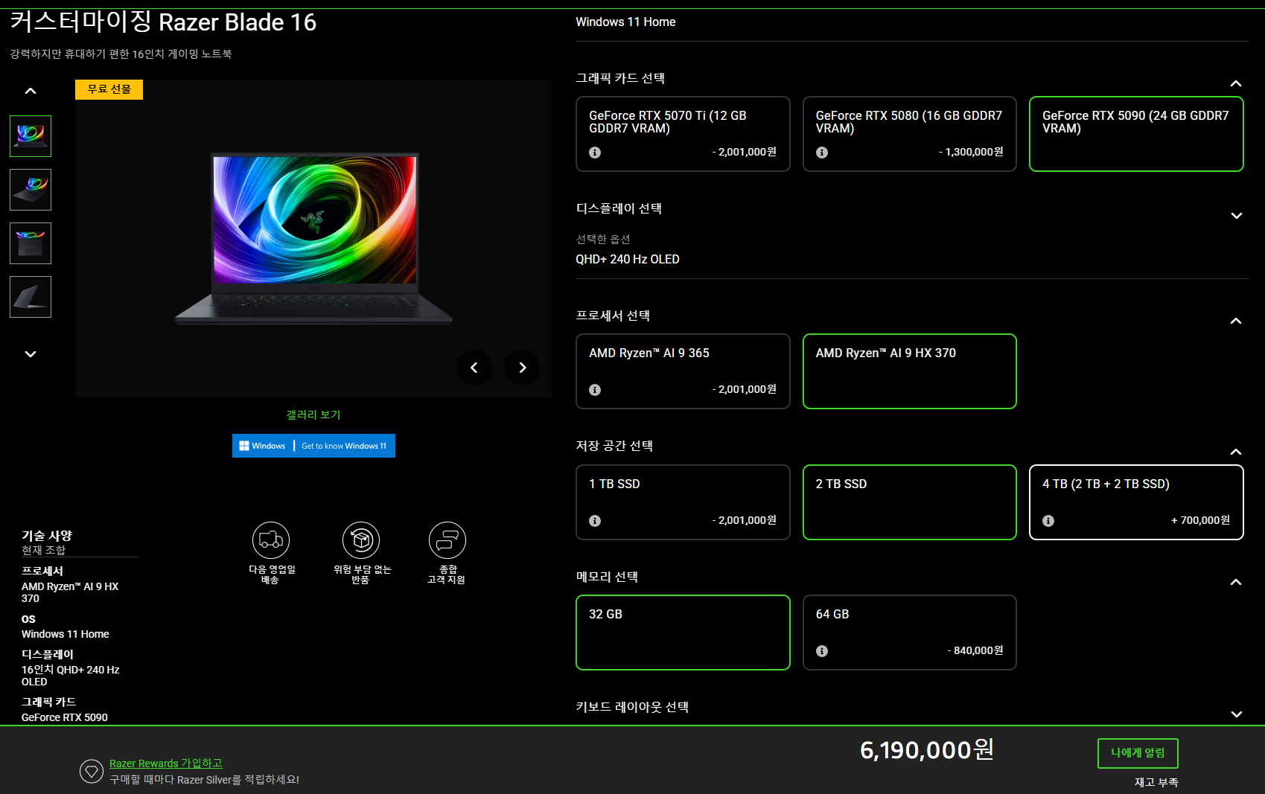The width and height of the screenshot is (1265, 794).
Task: Click the Razer Rewards heart icon
Action: point(92,772)
